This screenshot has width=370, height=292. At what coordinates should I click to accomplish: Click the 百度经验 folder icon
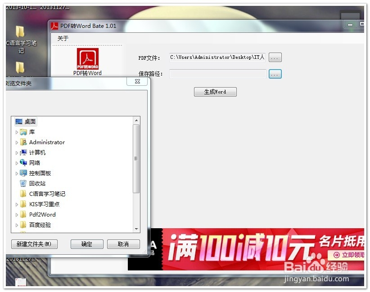tap(23, 225)
